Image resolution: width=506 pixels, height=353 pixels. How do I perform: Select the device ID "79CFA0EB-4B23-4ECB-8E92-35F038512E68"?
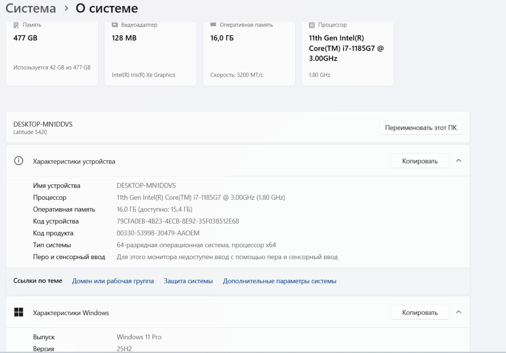point(178,221)
